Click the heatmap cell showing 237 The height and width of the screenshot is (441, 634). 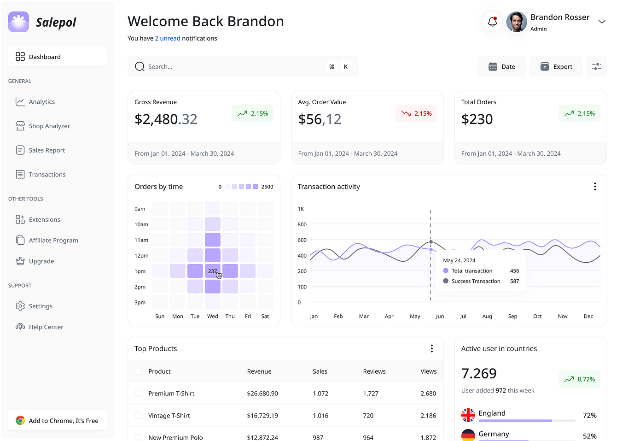[213, 271]
